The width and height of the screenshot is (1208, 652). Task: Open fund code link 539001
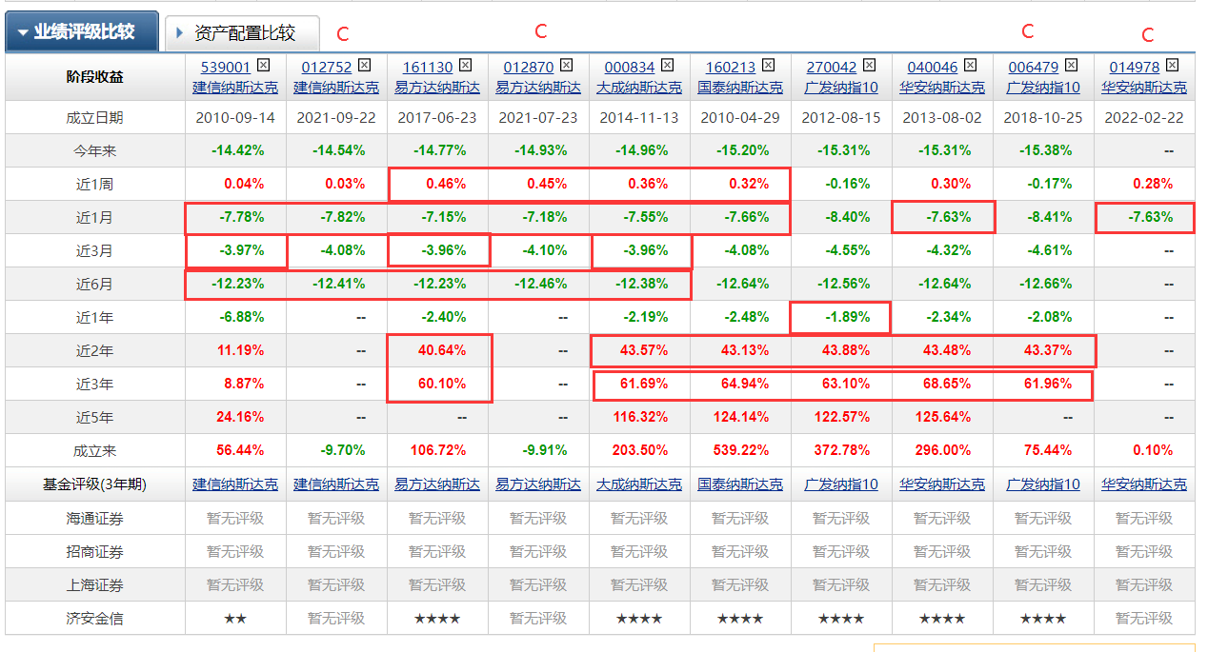click(x=226, y=68)
